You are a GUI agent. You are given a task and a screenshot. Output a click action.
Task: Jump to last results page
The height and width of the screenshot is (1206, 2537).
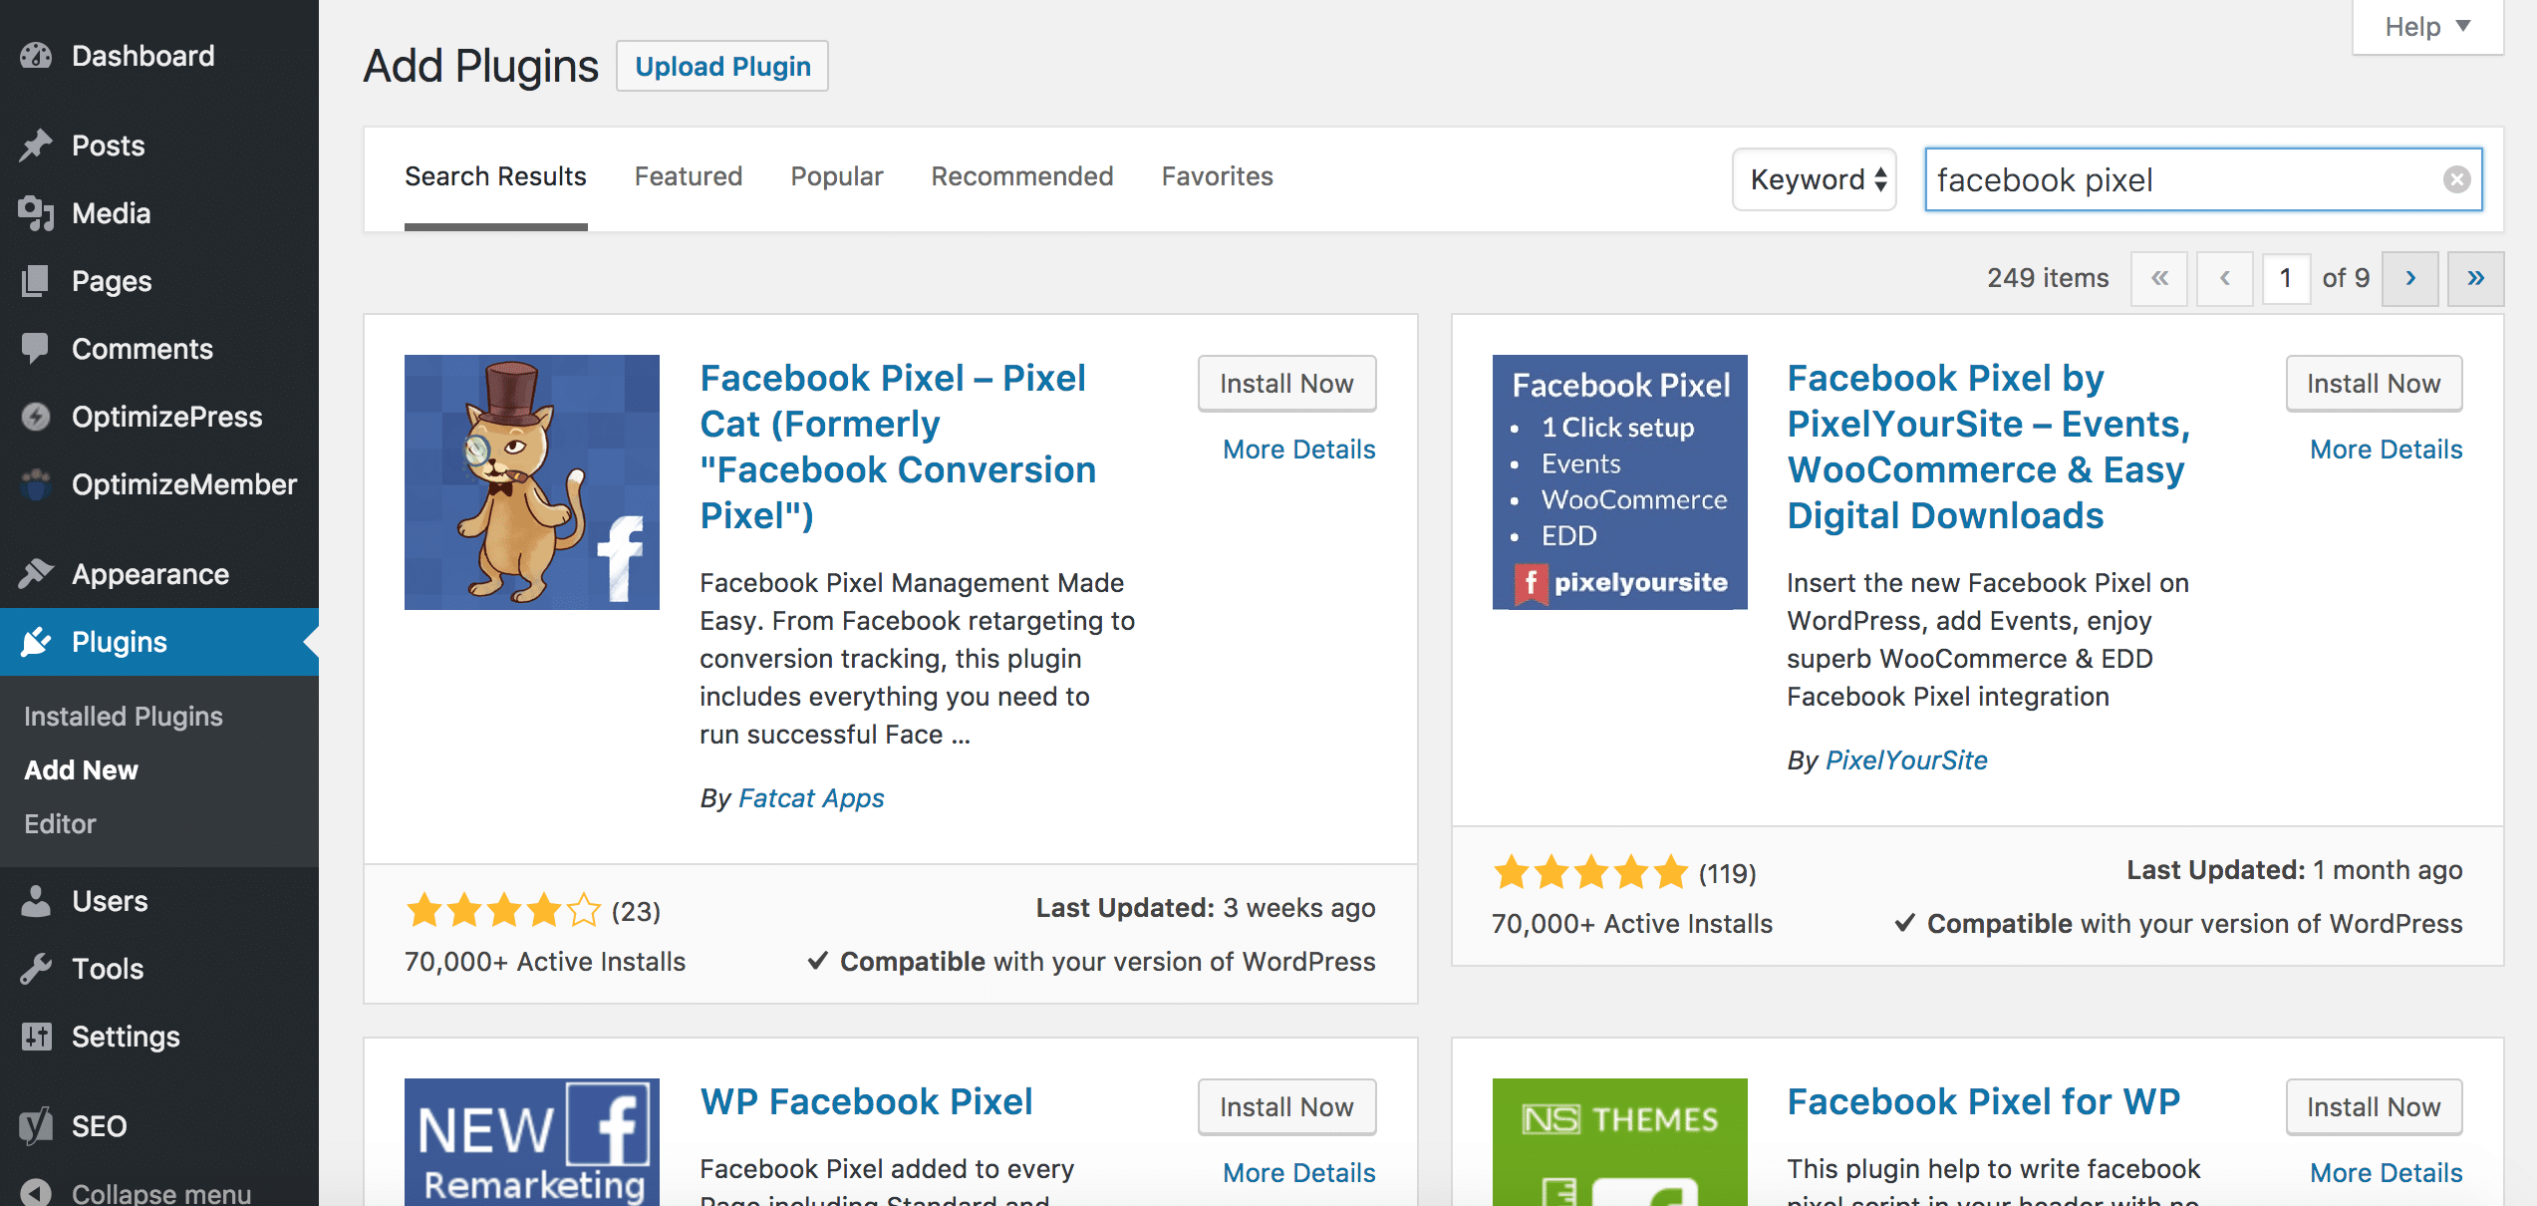pos(2476,278)
